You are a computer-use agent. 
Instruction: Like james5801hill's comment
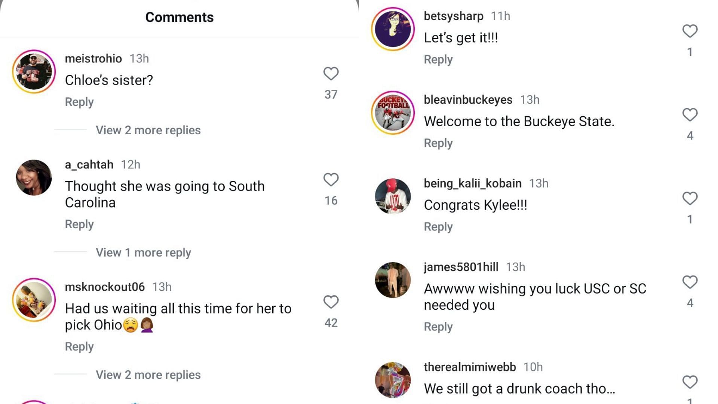tap(690, 282)
